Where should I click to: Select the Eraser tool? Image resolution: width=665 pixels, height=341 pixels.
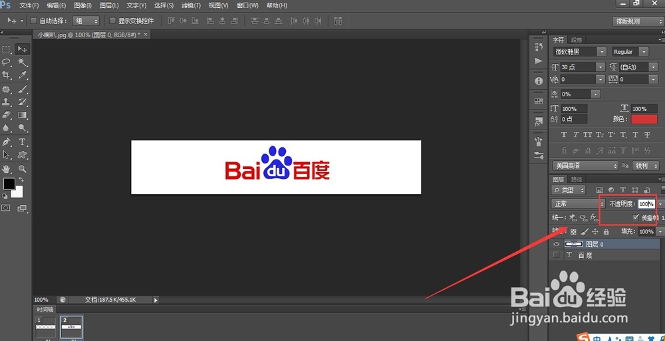click(x=7, y=114)
